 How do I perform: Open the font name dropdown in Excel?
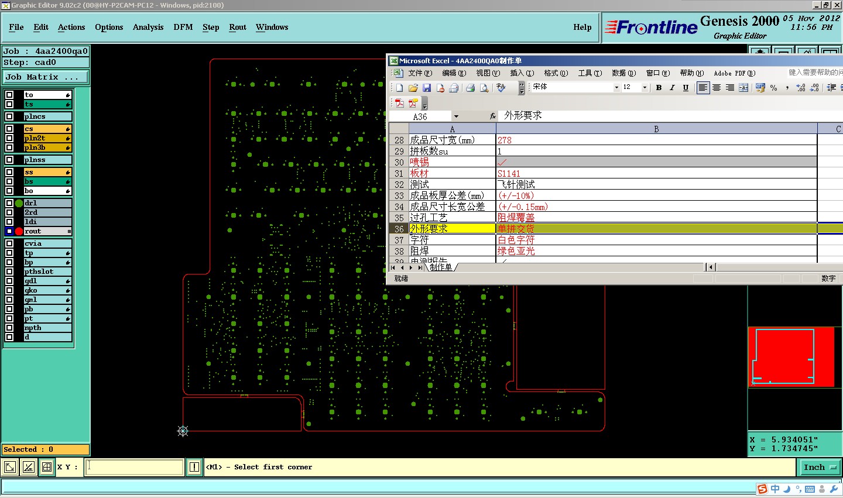click(616, 88)
